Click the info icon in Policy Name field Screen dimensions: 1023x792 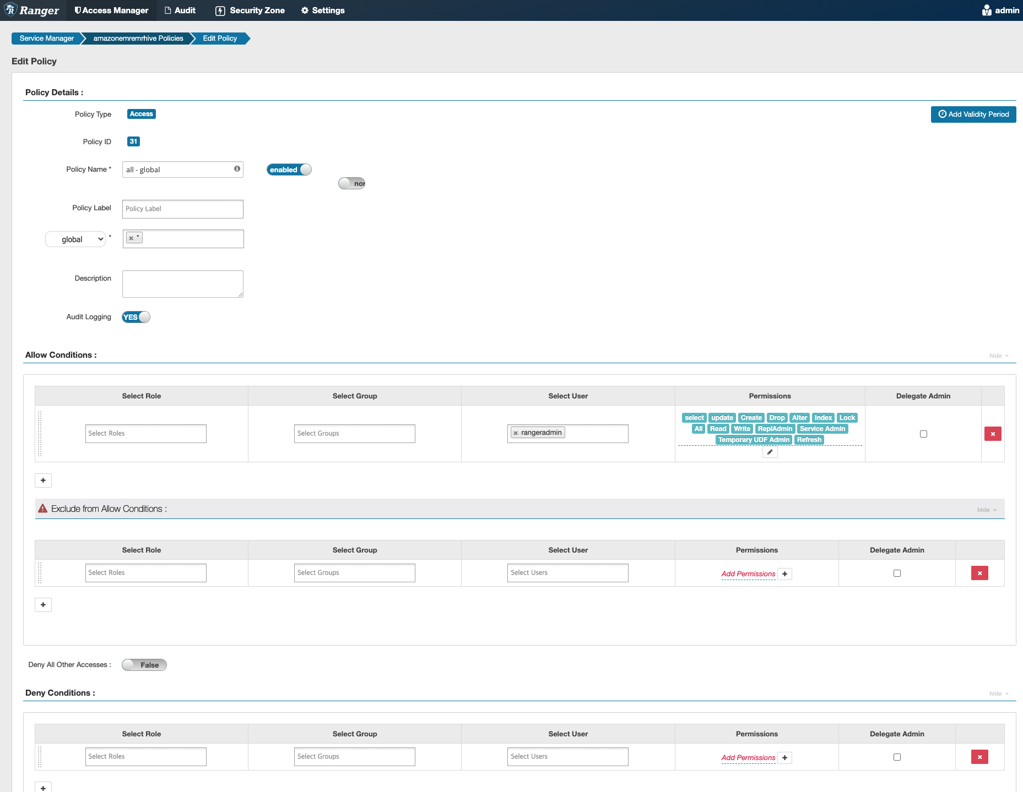(237, 169)
